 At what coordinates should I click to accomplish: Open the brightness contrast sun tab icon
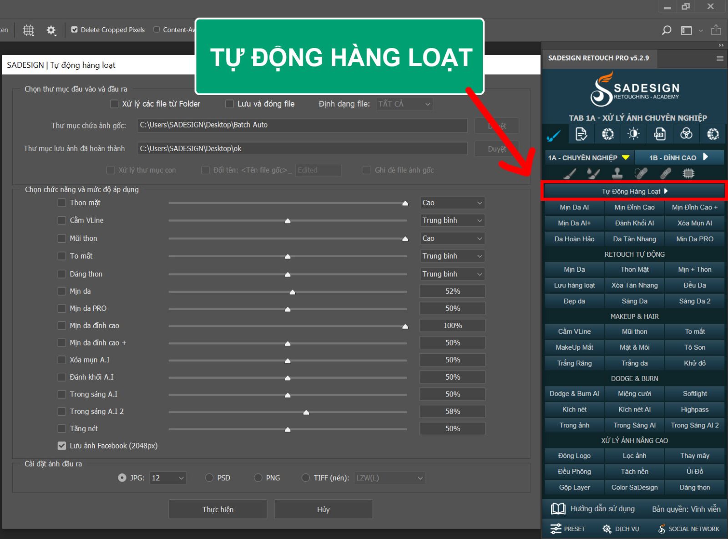tap(633, 134)
